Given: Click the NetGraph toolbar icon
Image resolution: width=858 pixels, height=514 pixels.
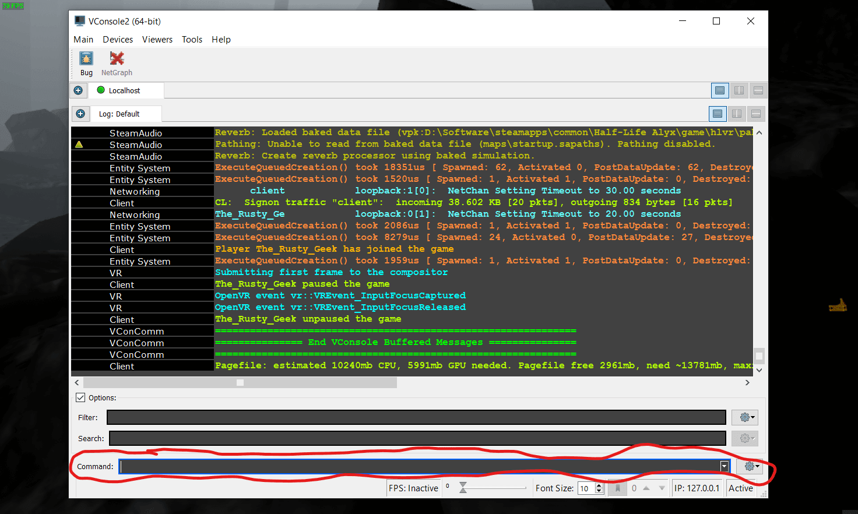Looking at the screenshot, I should [x=117, y=64].
